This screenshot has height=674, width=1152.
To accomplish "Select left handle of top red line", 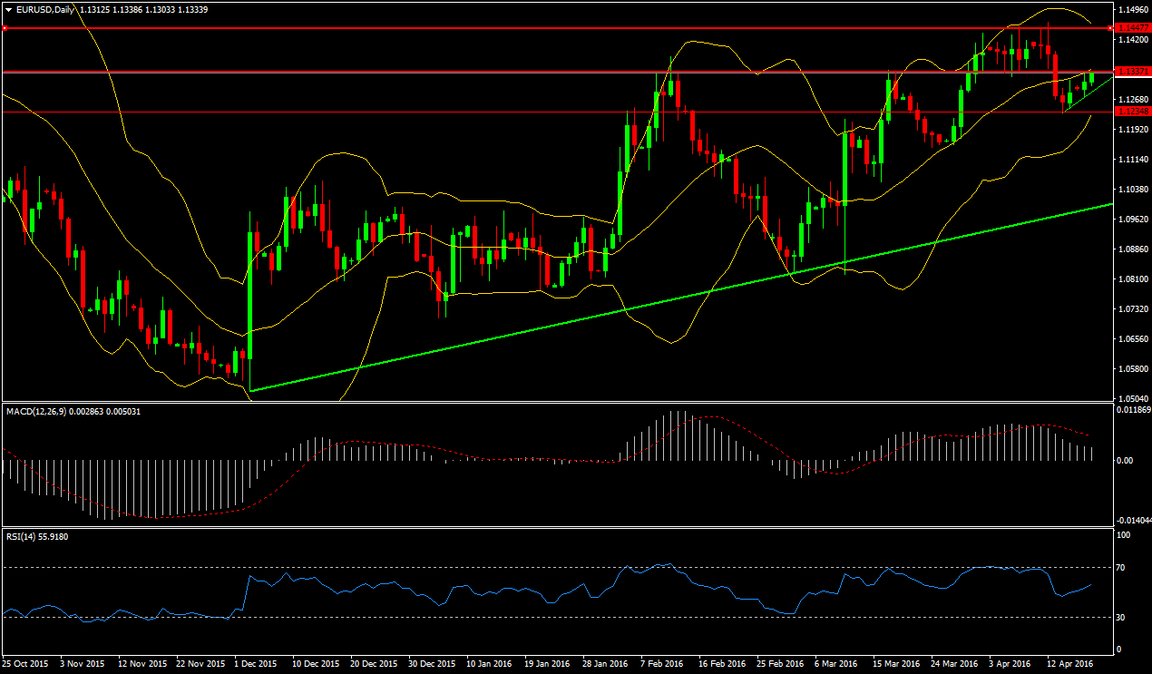I will 5,28.
